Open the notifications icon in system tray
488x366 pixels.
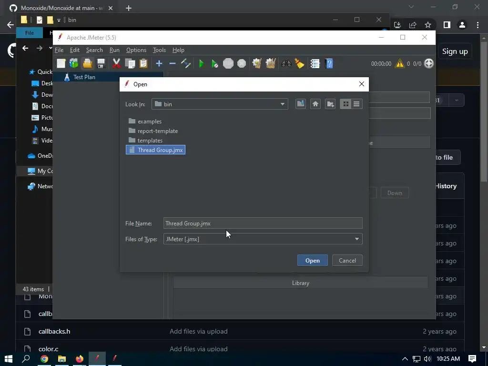(x=472, y=359)
